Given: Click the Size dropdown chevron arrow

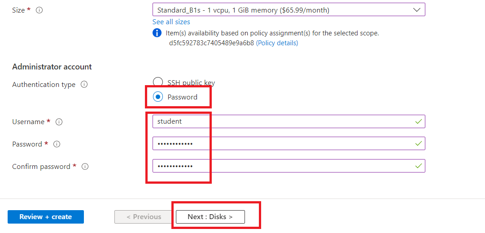Looking at the screenshot, I should pos(416,9).
